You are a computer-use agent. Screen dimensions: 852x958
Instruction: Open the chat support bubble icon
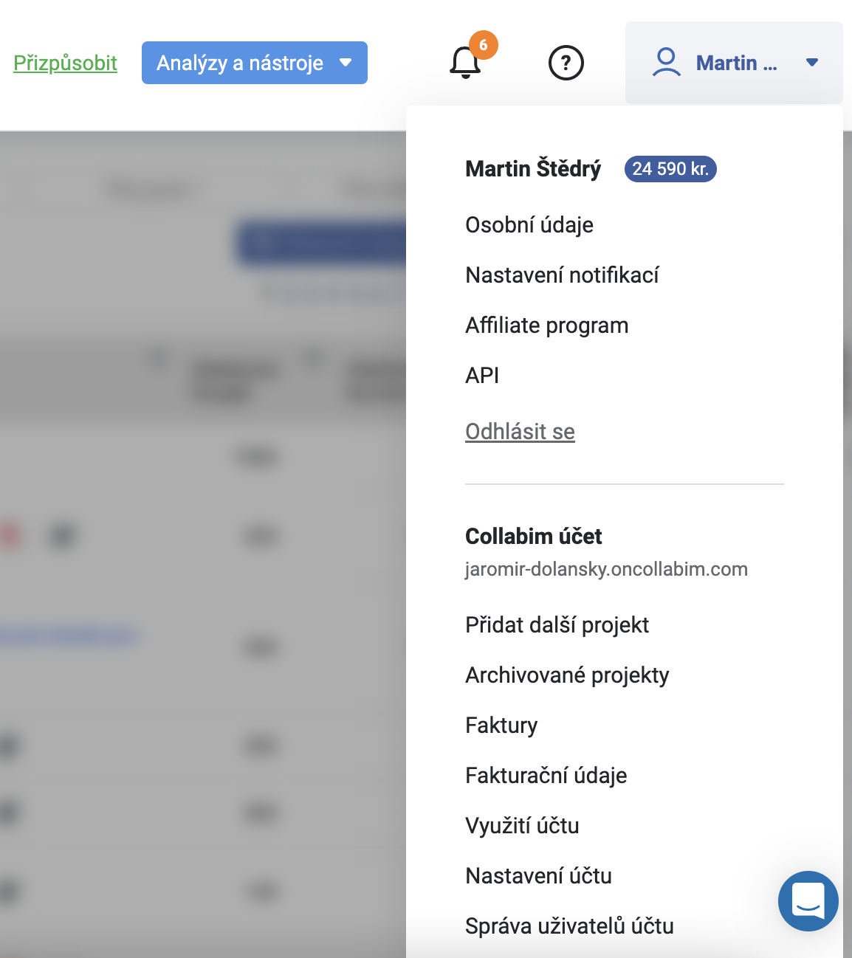(x=808, y=900)
